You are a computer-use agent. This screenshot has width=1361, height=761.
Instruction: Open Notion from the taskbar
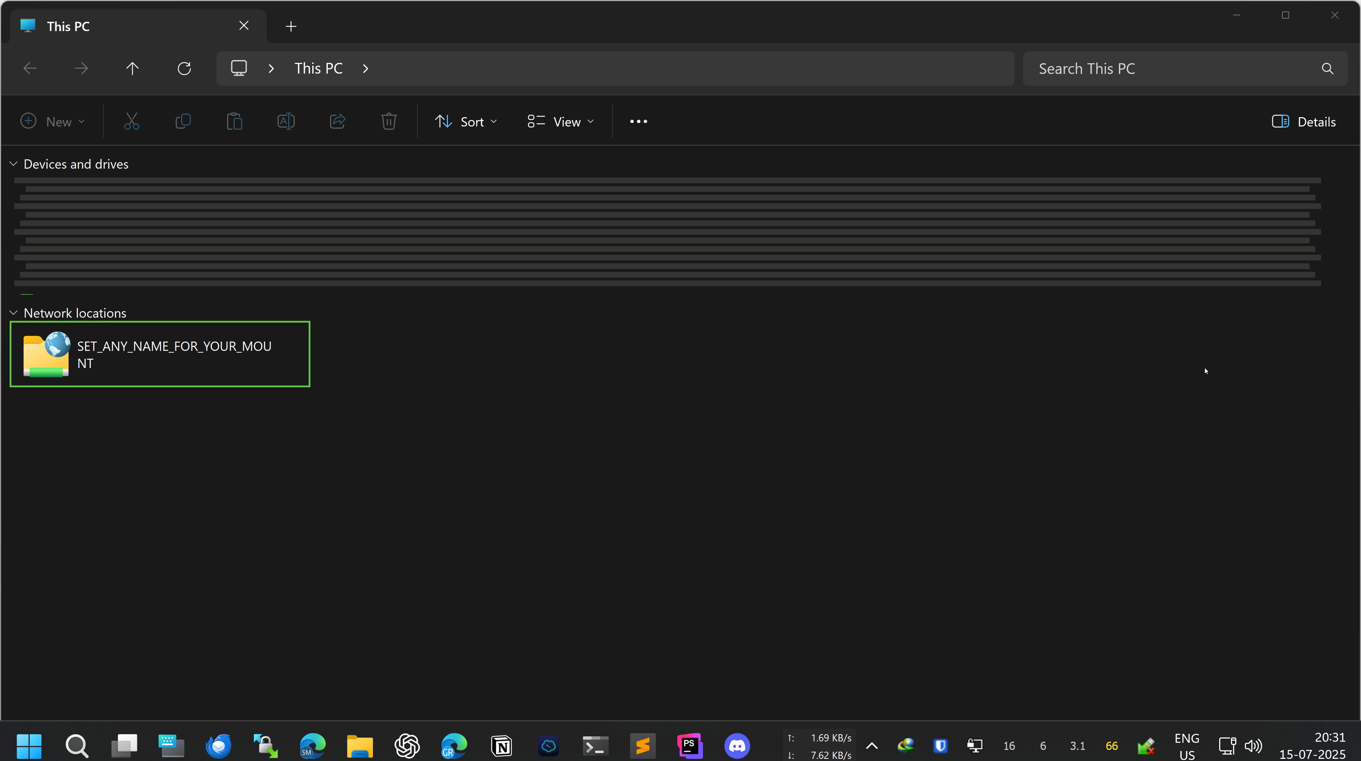[x=502, y=746]
